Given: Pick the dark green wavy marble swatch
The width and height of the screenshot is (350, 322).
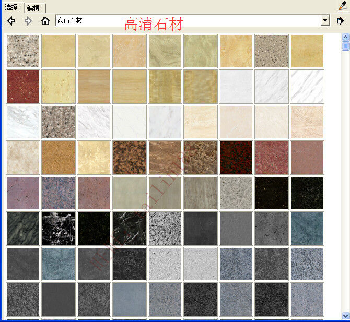Looking at the screenshot, I should [23, 229].
